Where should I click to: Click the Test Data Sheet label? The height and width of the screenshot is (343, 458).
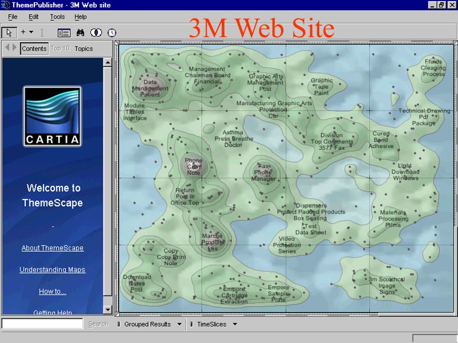pyautogui.click(x=311, y=229)
